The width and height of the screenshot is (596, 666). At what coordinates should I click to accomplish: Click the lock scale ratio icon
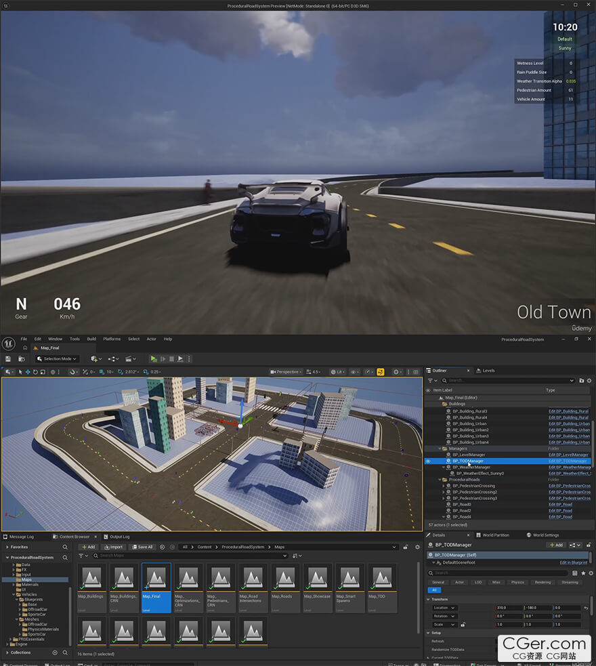(463, 625)
